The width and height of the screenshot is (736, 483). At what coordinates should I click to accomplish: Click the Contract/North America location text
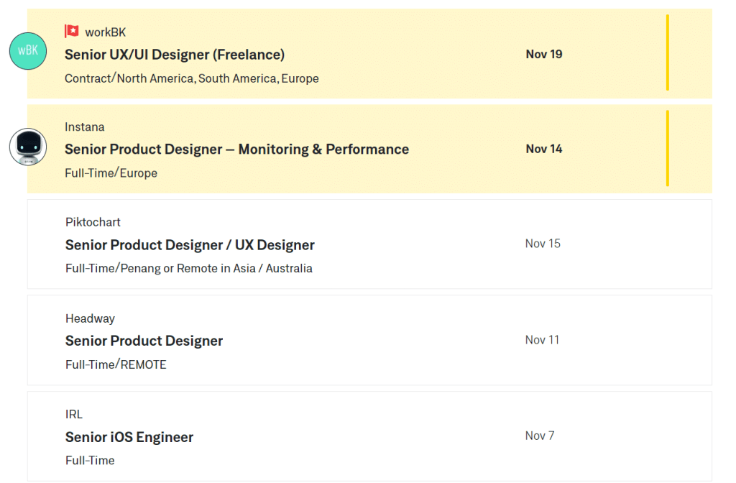[192, 78]
